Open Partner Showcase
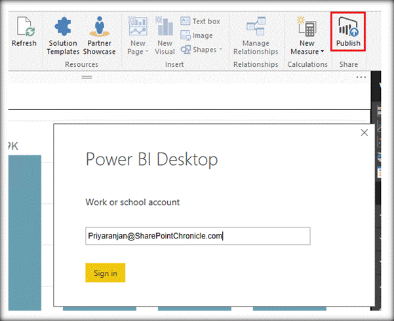Image resolution: width=394 pixels, height=321 pixels. (x=99, y=36)
